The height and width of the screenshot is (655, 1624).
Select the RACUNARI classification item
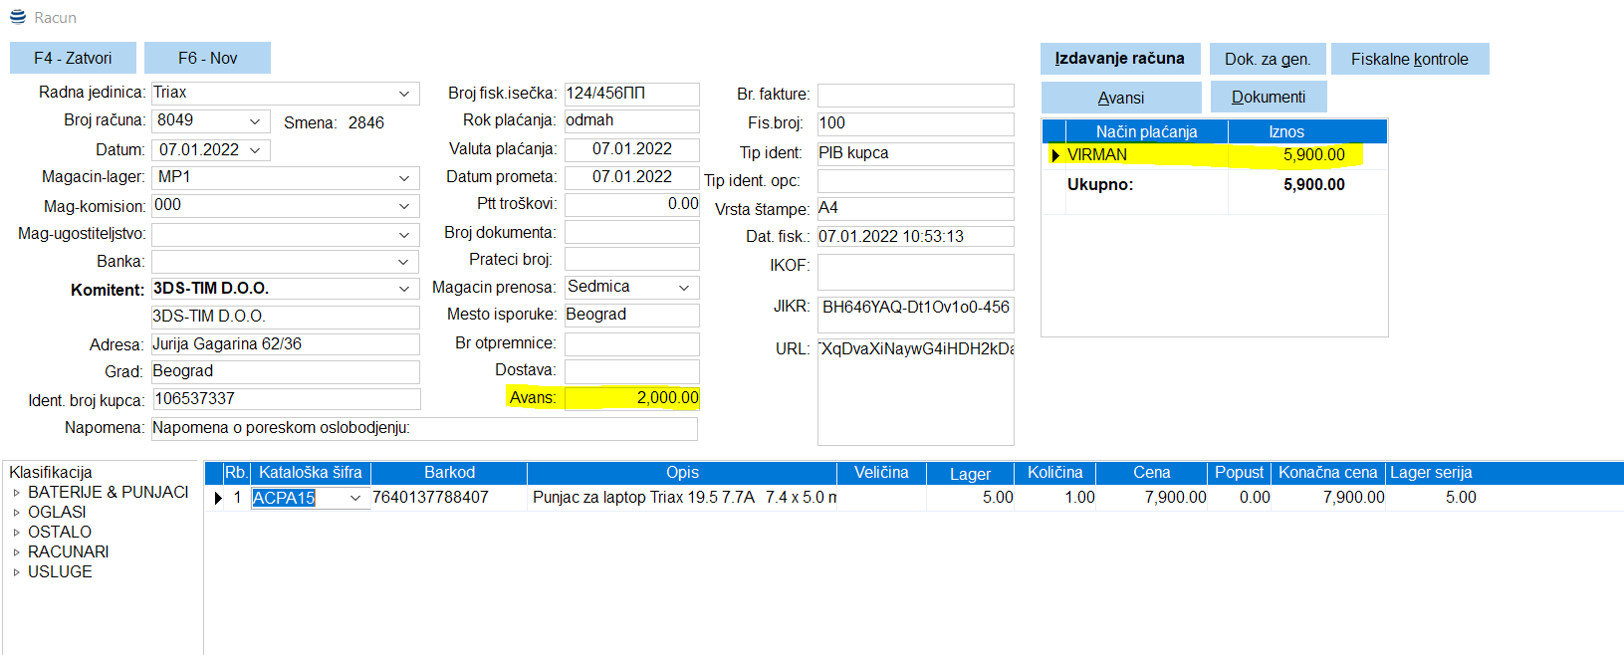68,551
